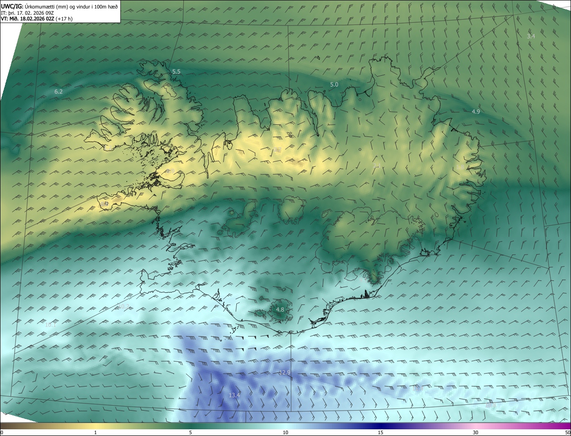Pick the pale yellow color above the 1 tick
Screen dimensions: 571x436
click(x=95, y=426)
